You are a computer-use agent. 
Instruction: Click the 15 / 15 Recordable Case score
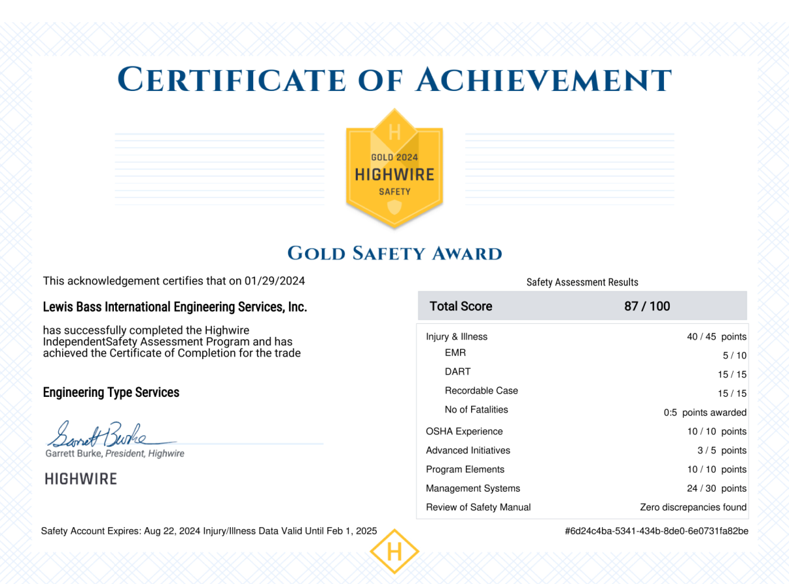(732, 394)
